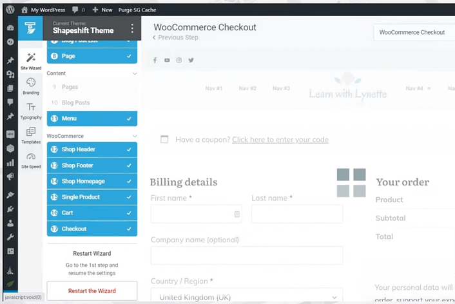Click Facebook social icon in preview

pos(155,60)
